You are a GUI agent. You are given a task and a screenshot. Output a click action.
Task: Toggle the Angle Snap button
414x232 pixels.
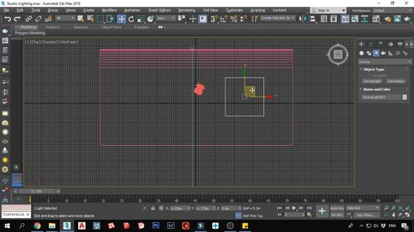(x=224, y=19)
